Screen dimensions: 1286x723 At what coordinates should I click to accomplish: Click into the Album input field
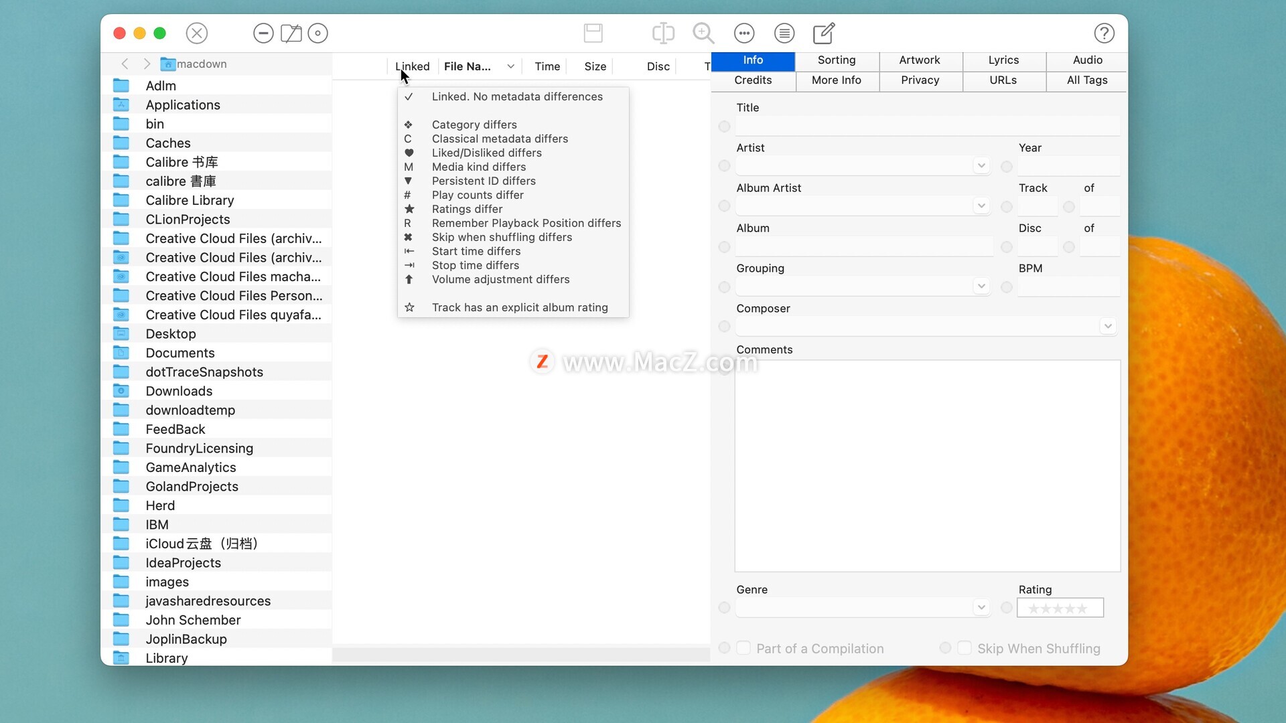point(864,246)
